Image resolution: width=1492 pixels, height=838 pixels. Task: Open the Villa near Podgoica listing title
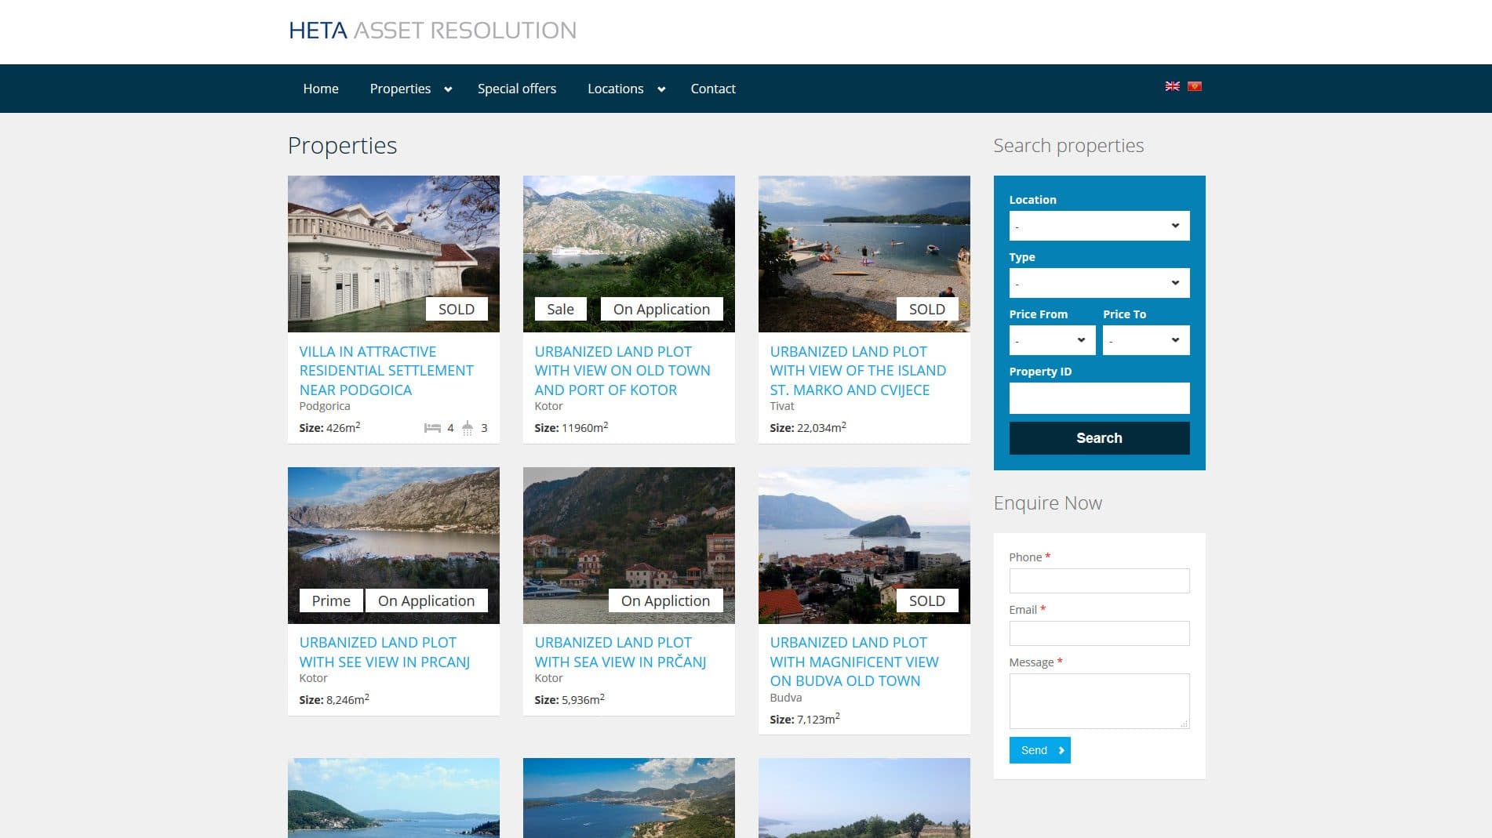(x=386, y=371)
